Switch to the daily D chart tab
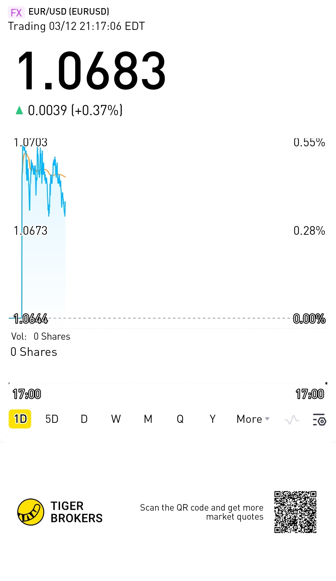Viewport: 336px width, 581px height. point(84,419)
